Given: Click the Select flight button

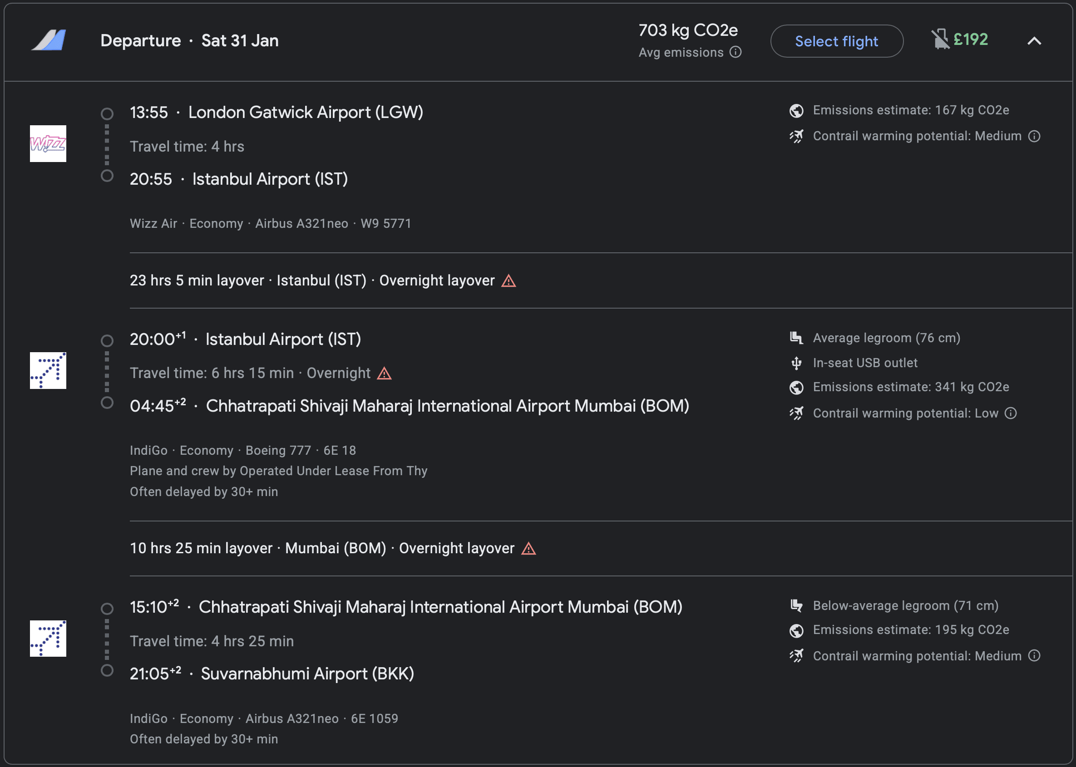Looking at the screenshot, I should click(837, 41).
